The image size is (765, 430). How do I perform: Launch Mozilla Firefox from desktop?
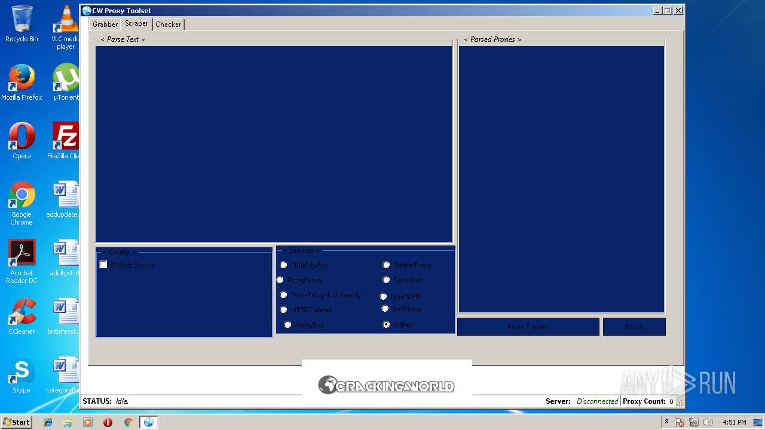pyautogui.click(x=22, y=83)
